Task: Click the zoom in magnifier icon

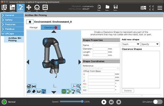Action: [x=79, y=86]
